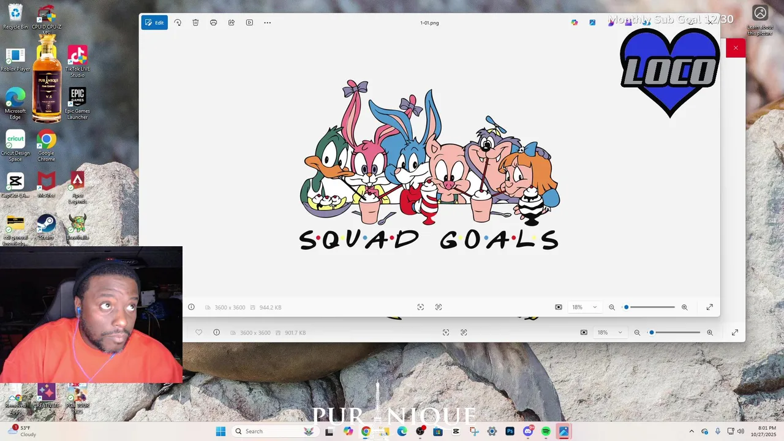Screen dimensions: 784x441
Task: Open Steam desktop shortcut
Action: pos(46,225)
